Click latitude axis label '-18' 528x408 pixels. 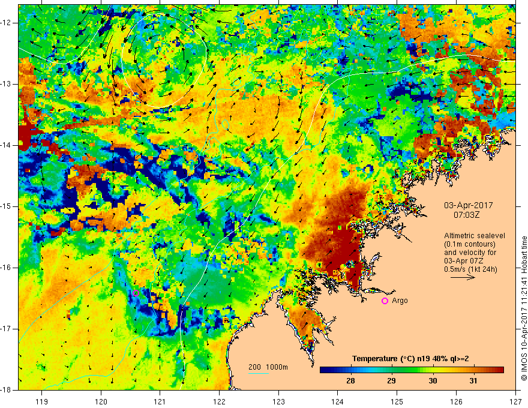(7, 391)
